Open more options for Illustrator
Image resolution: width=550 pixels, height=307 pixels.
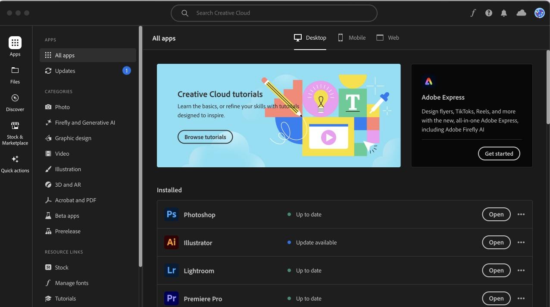521,242
